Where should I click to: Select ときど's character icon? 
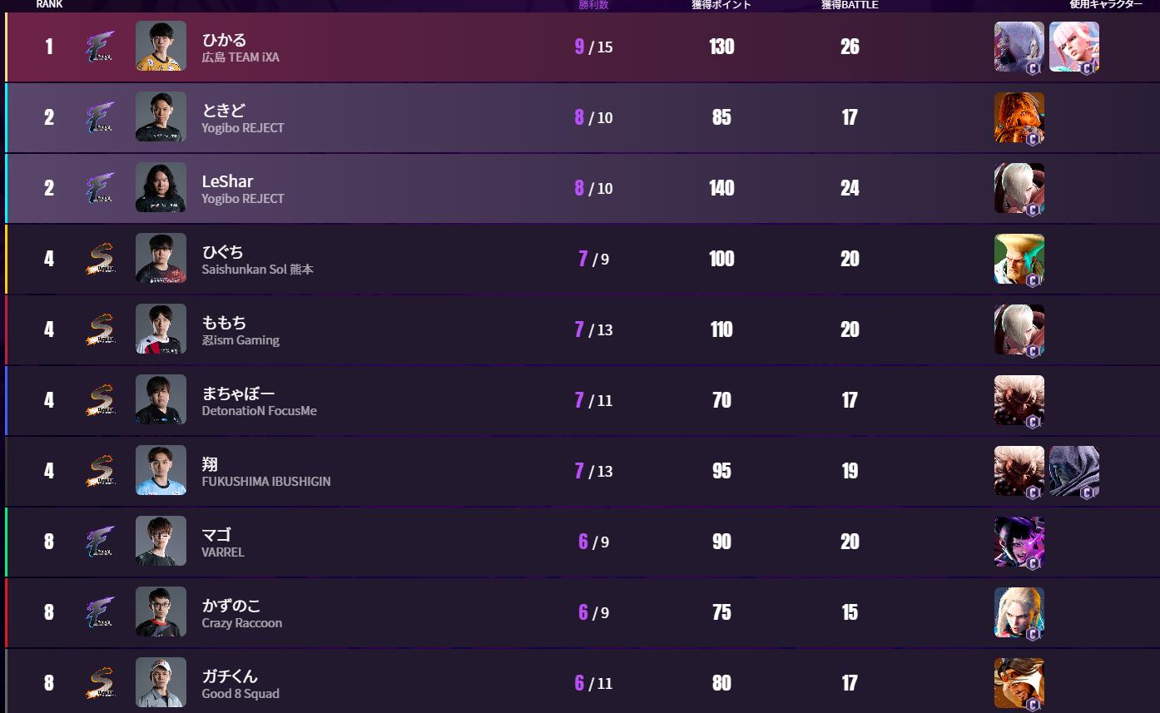tap(1019, 117)
